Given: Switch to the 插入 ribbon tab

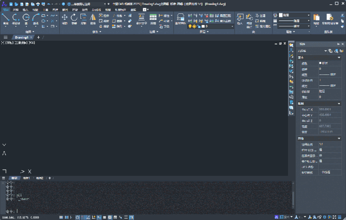Looking at the screenshot, I should tap(26, 10).
